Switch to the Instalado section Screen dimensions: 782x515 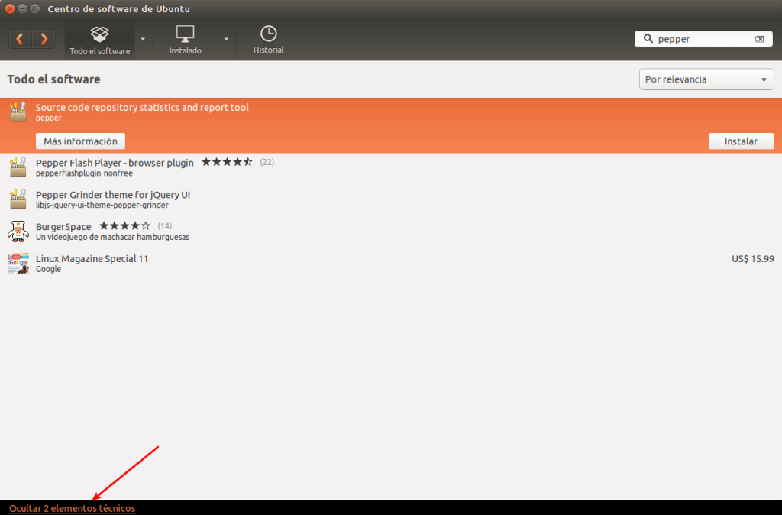184,39
